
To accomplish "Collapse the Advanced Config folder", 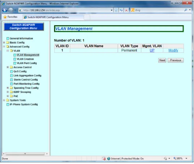I will pyautogui.click(x=4, y=47).
